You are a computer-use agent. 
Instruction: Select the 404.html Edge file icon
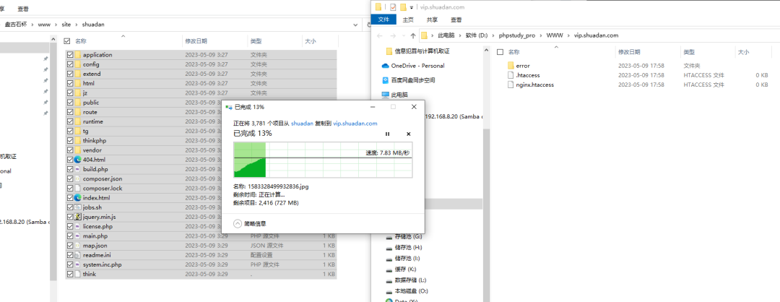pos(77,160)
